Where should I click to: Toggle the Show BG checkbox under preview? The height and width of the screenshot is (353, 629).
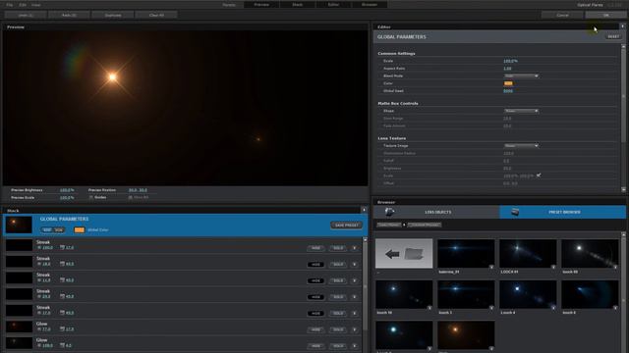pos(131,197)
